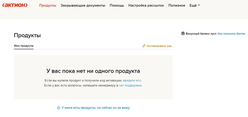
Task: Click the key icon next to Активировать код
Action: point(144,46)
